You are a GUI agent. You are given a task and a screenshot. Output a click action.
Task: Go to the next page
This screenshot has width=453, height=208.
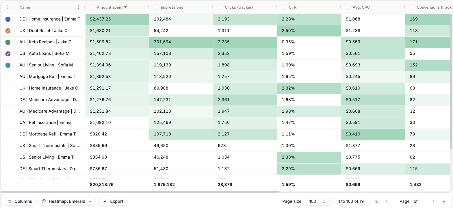click(433, 201)
